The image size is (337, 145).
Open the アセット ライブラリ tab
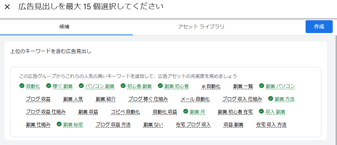(201, 27)
